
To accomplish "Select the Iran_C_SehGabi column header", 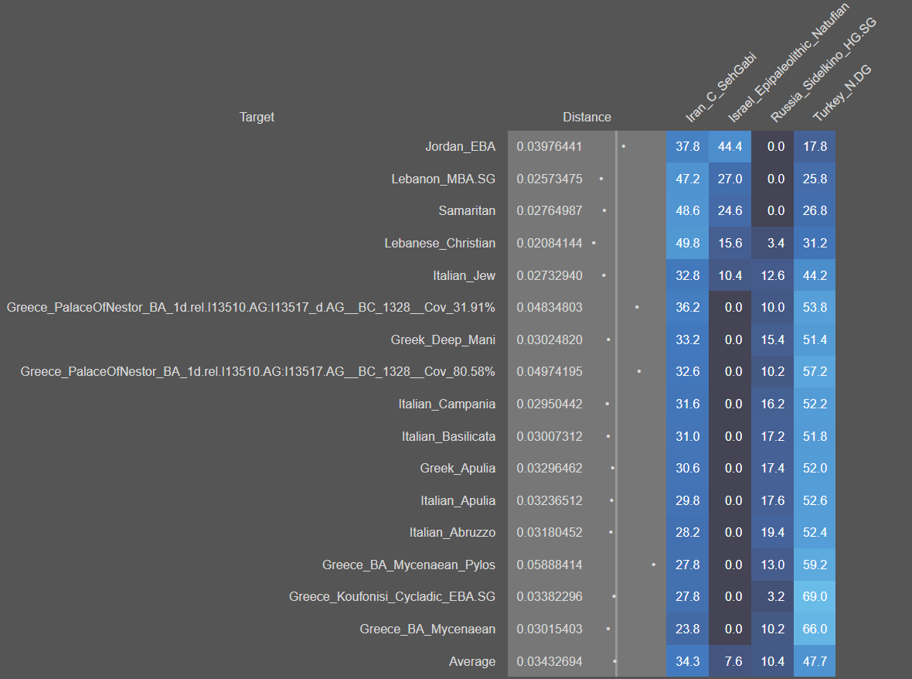I will coord(720,87).
